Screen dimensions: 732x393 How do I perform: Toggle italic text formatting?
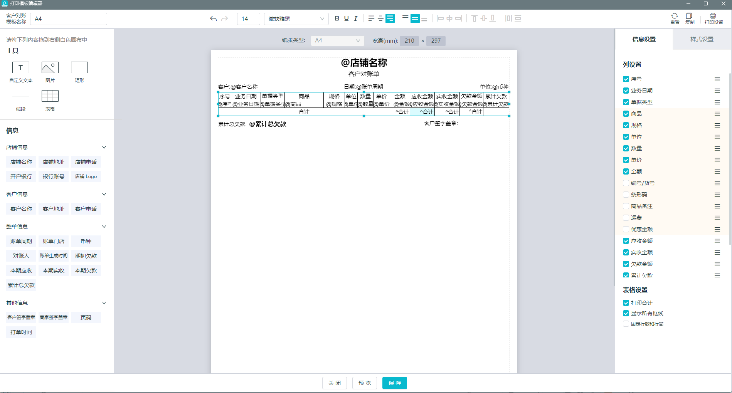pos(355,18)
